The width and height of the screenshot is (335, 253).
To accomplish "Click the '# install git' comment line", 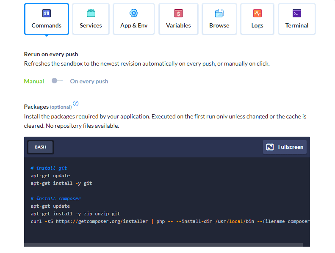I will (x=49, y=168).
